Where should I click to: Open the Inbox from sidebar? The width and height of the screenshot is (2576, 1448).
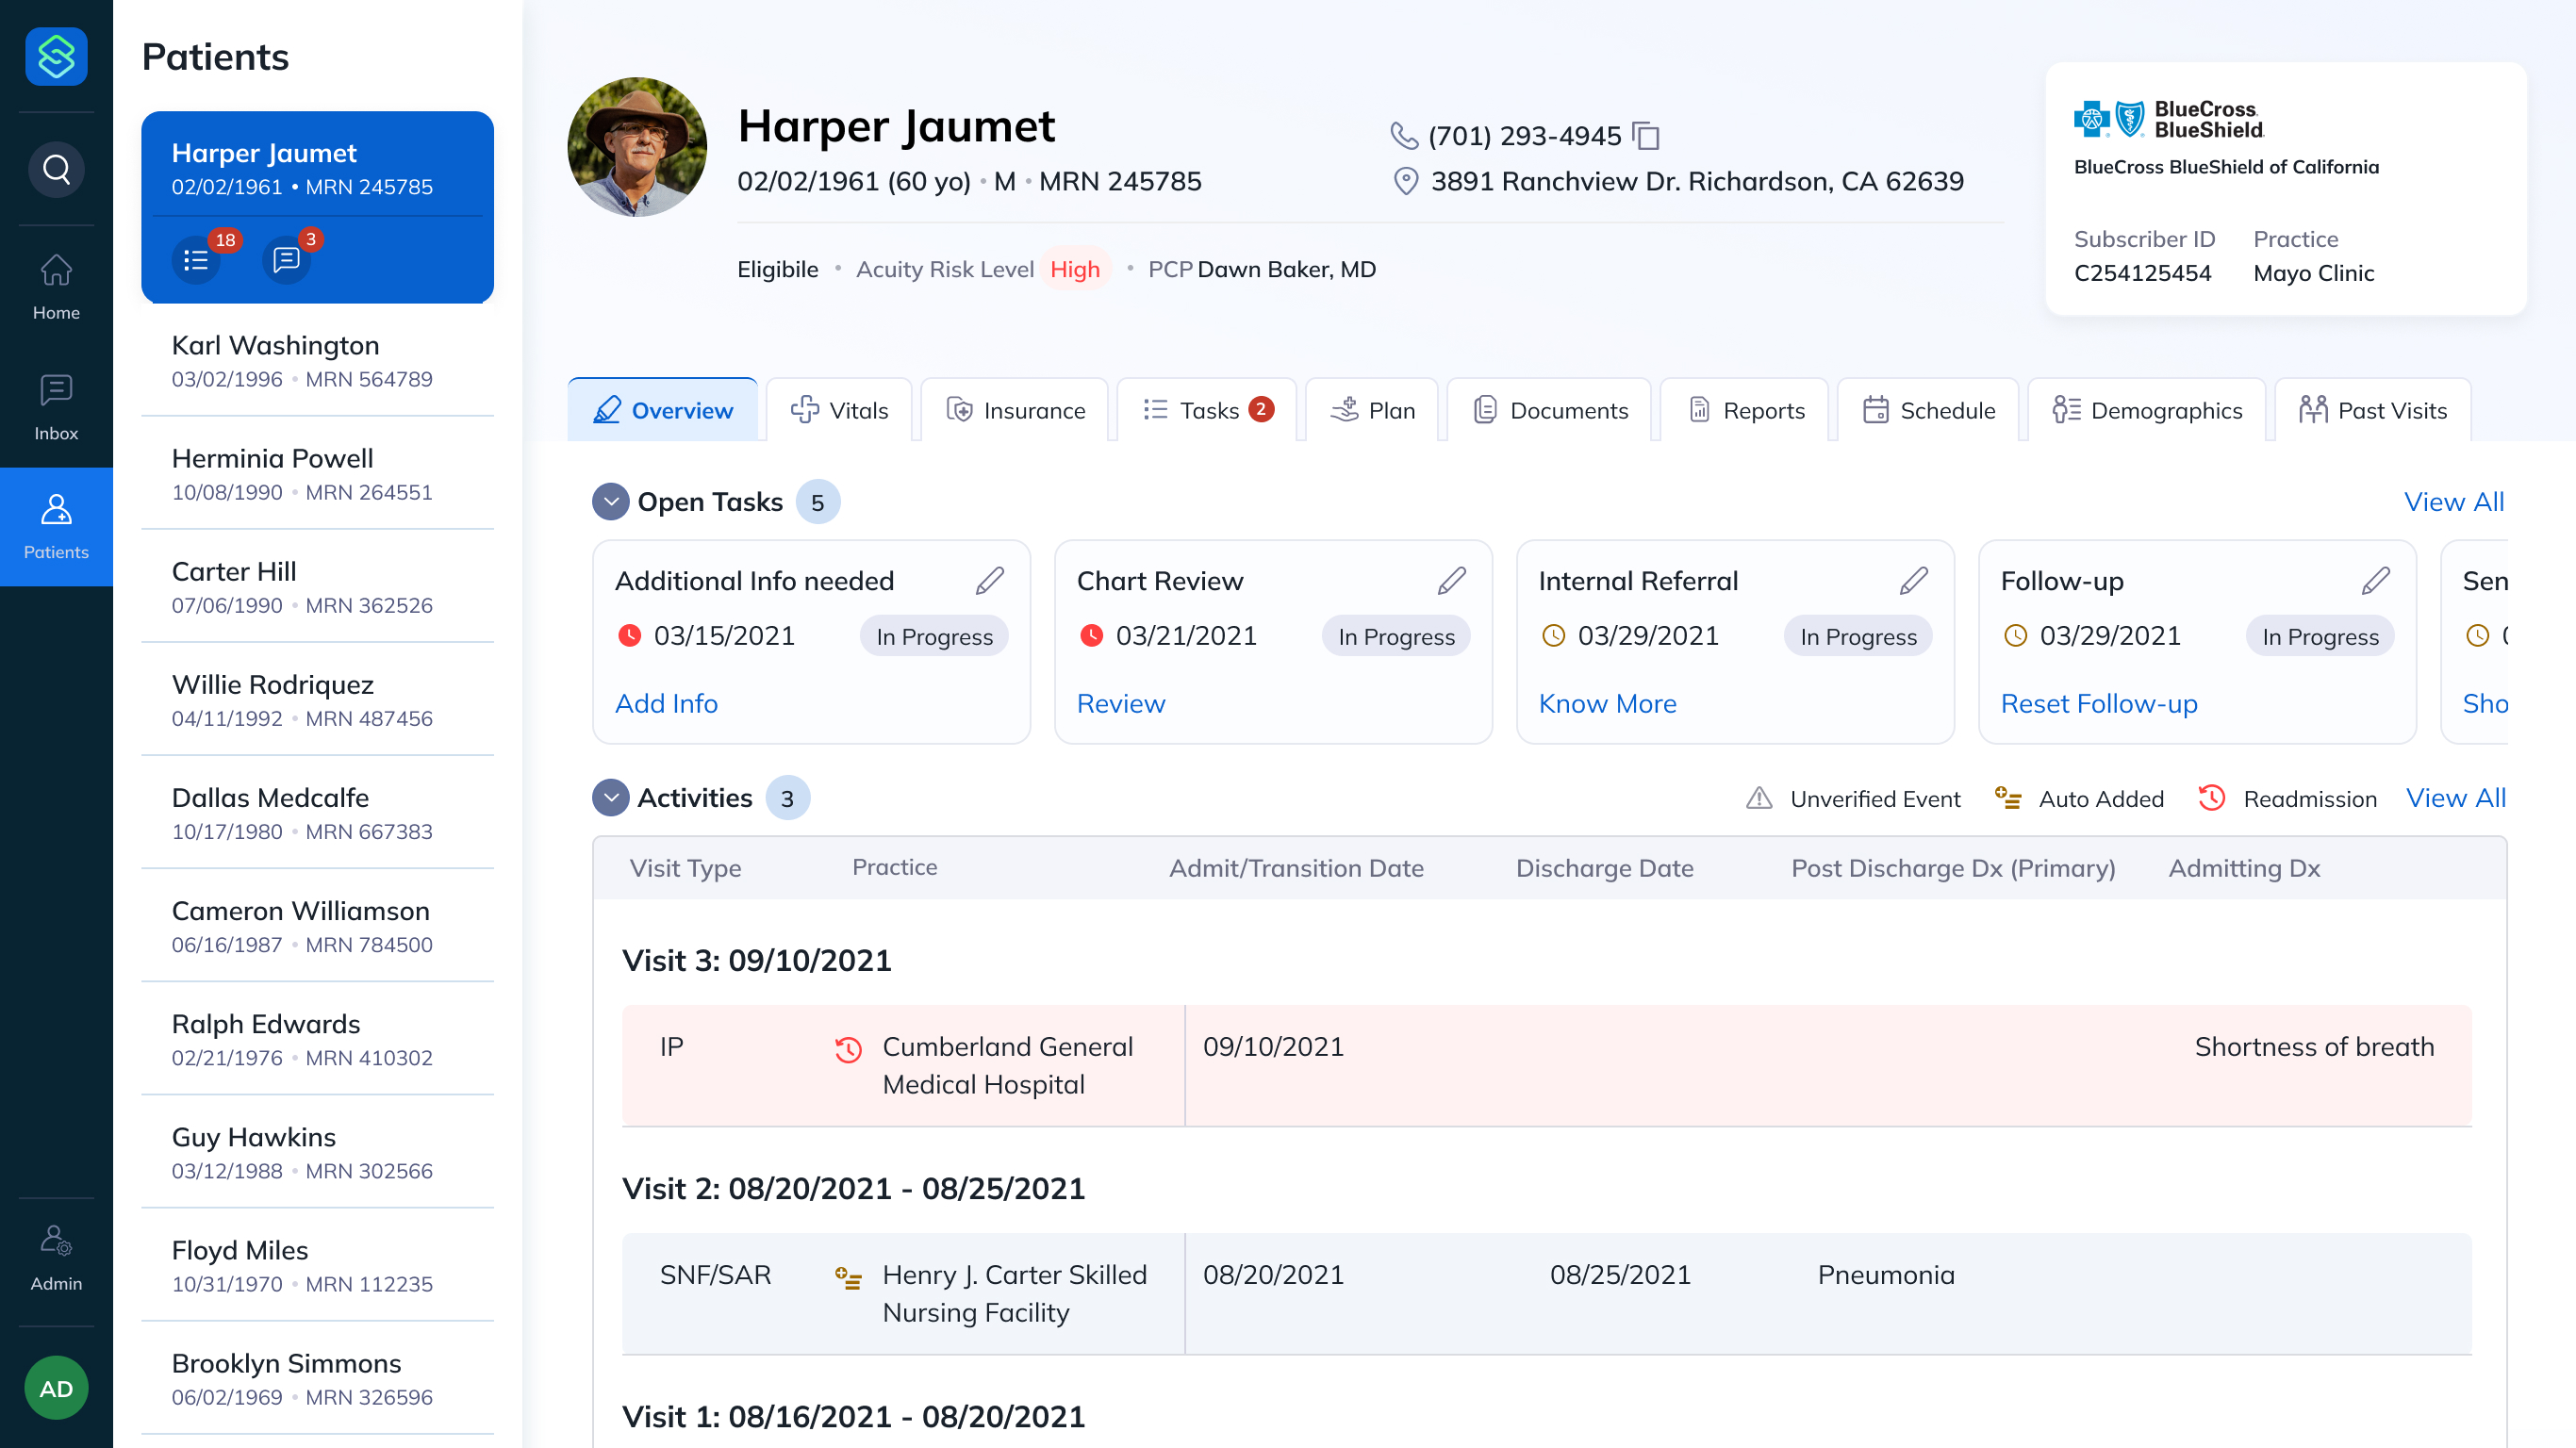[x=56, y=407]
